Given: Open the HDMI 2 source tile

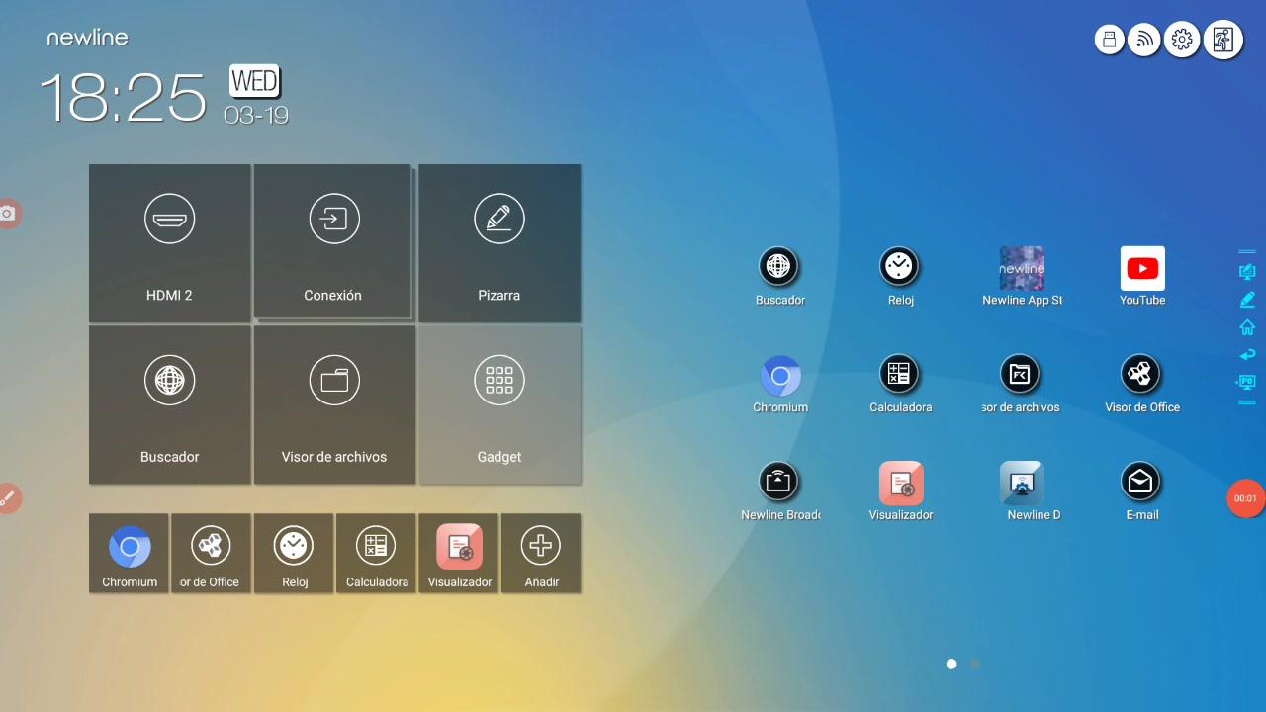Looking at the screenshot, I should tap(169, 243).
